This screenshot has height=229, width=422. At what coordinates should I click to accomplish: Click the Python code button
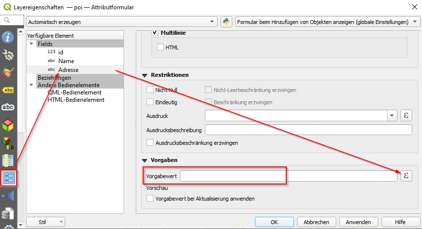click(226, 22)
